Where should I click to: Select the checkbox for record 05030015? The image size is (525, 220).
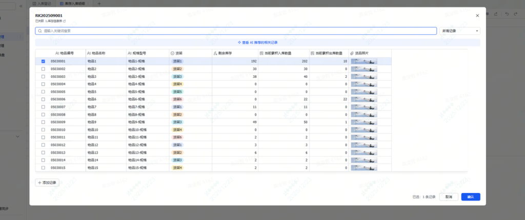[x=43, y=168]
